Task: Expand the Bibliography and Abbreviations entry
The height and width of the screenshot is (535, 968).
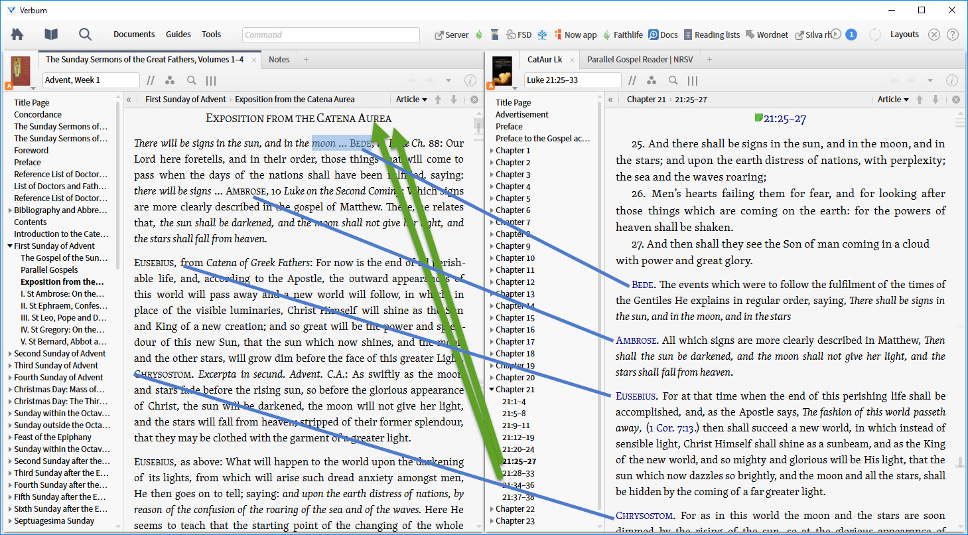Action: [10, 210]
